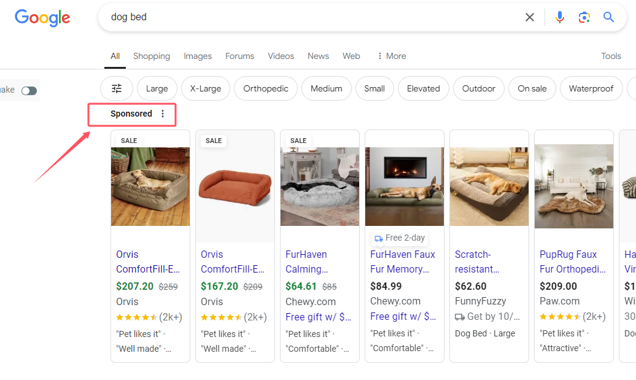Start voice search with the microphone icon

560,17
